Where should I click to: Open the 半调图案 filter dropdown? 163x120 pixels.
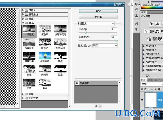coord(96,24)
